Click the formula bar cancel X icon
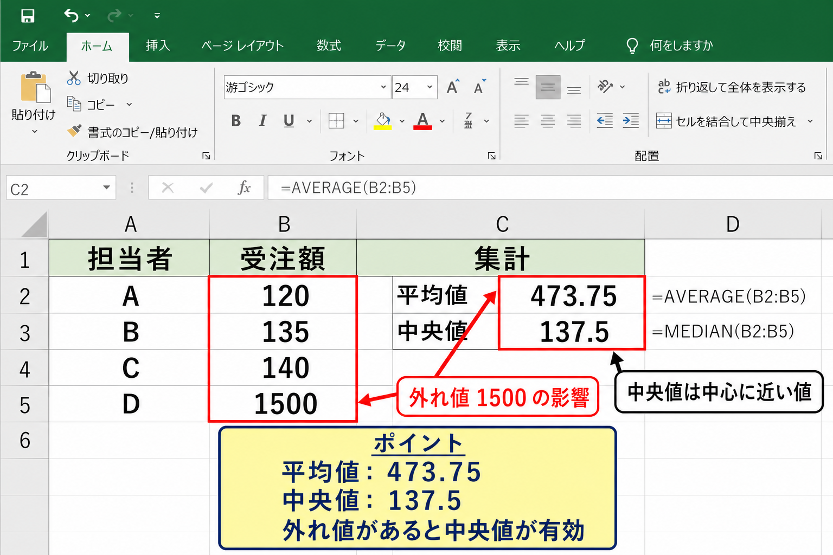This screenshot has width=833, height=555. pyautogui.click(x=168, y=188)
